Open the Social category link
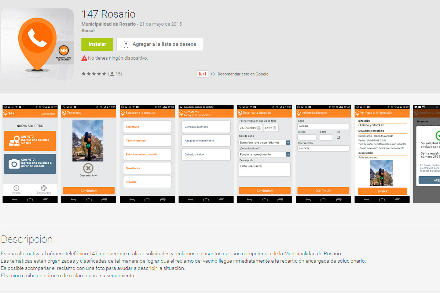The height and width of the screenshot is (293, 440). (x=88, y=31)
